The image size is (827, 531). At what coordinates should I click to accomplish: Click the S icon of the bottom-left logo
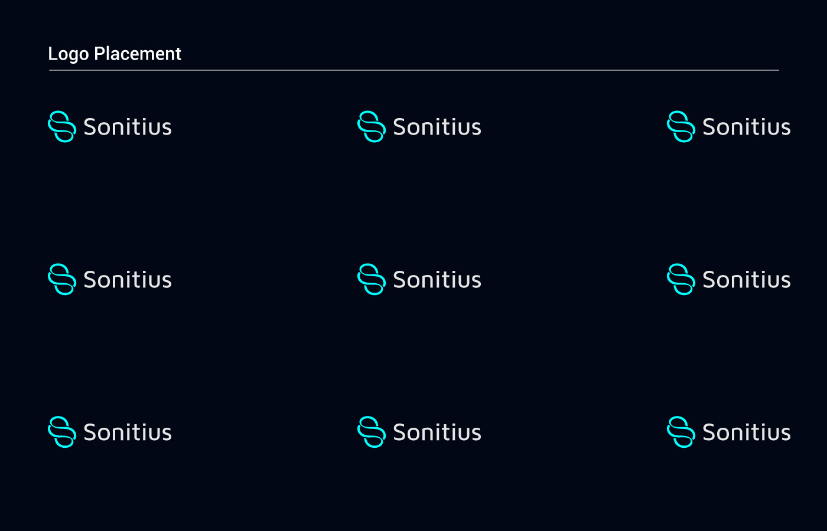tap(62, 432)
